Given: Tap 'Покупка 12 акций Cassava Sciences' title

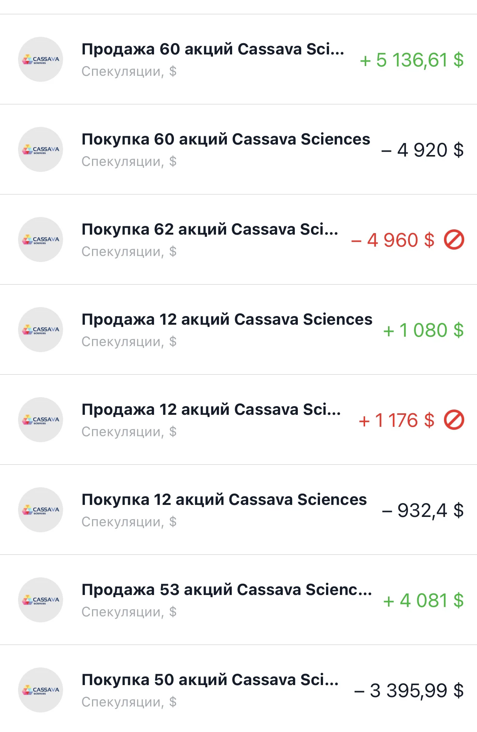Looking at the screenshot, I should [224, 500].
